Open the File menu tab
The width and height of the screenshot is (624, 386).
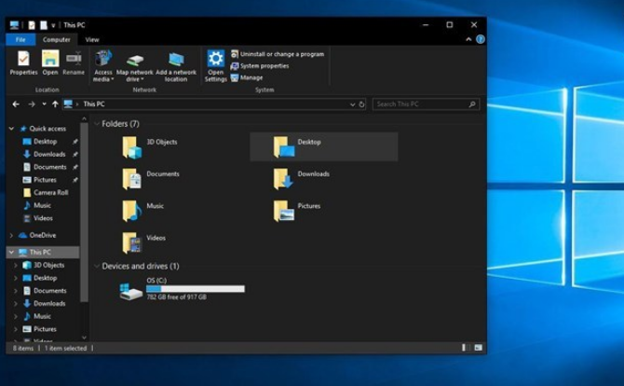tap(20, 39)
